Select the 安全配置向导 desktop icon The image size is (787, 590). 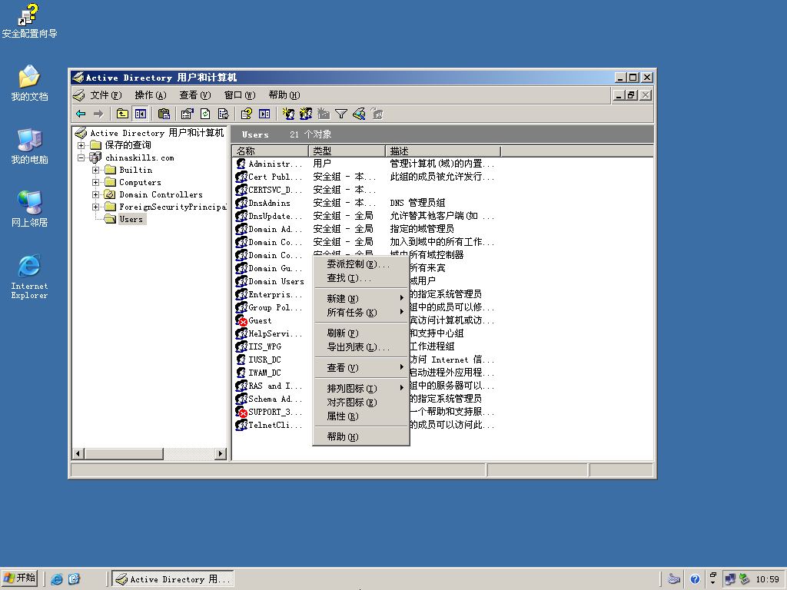click(29, 21)
